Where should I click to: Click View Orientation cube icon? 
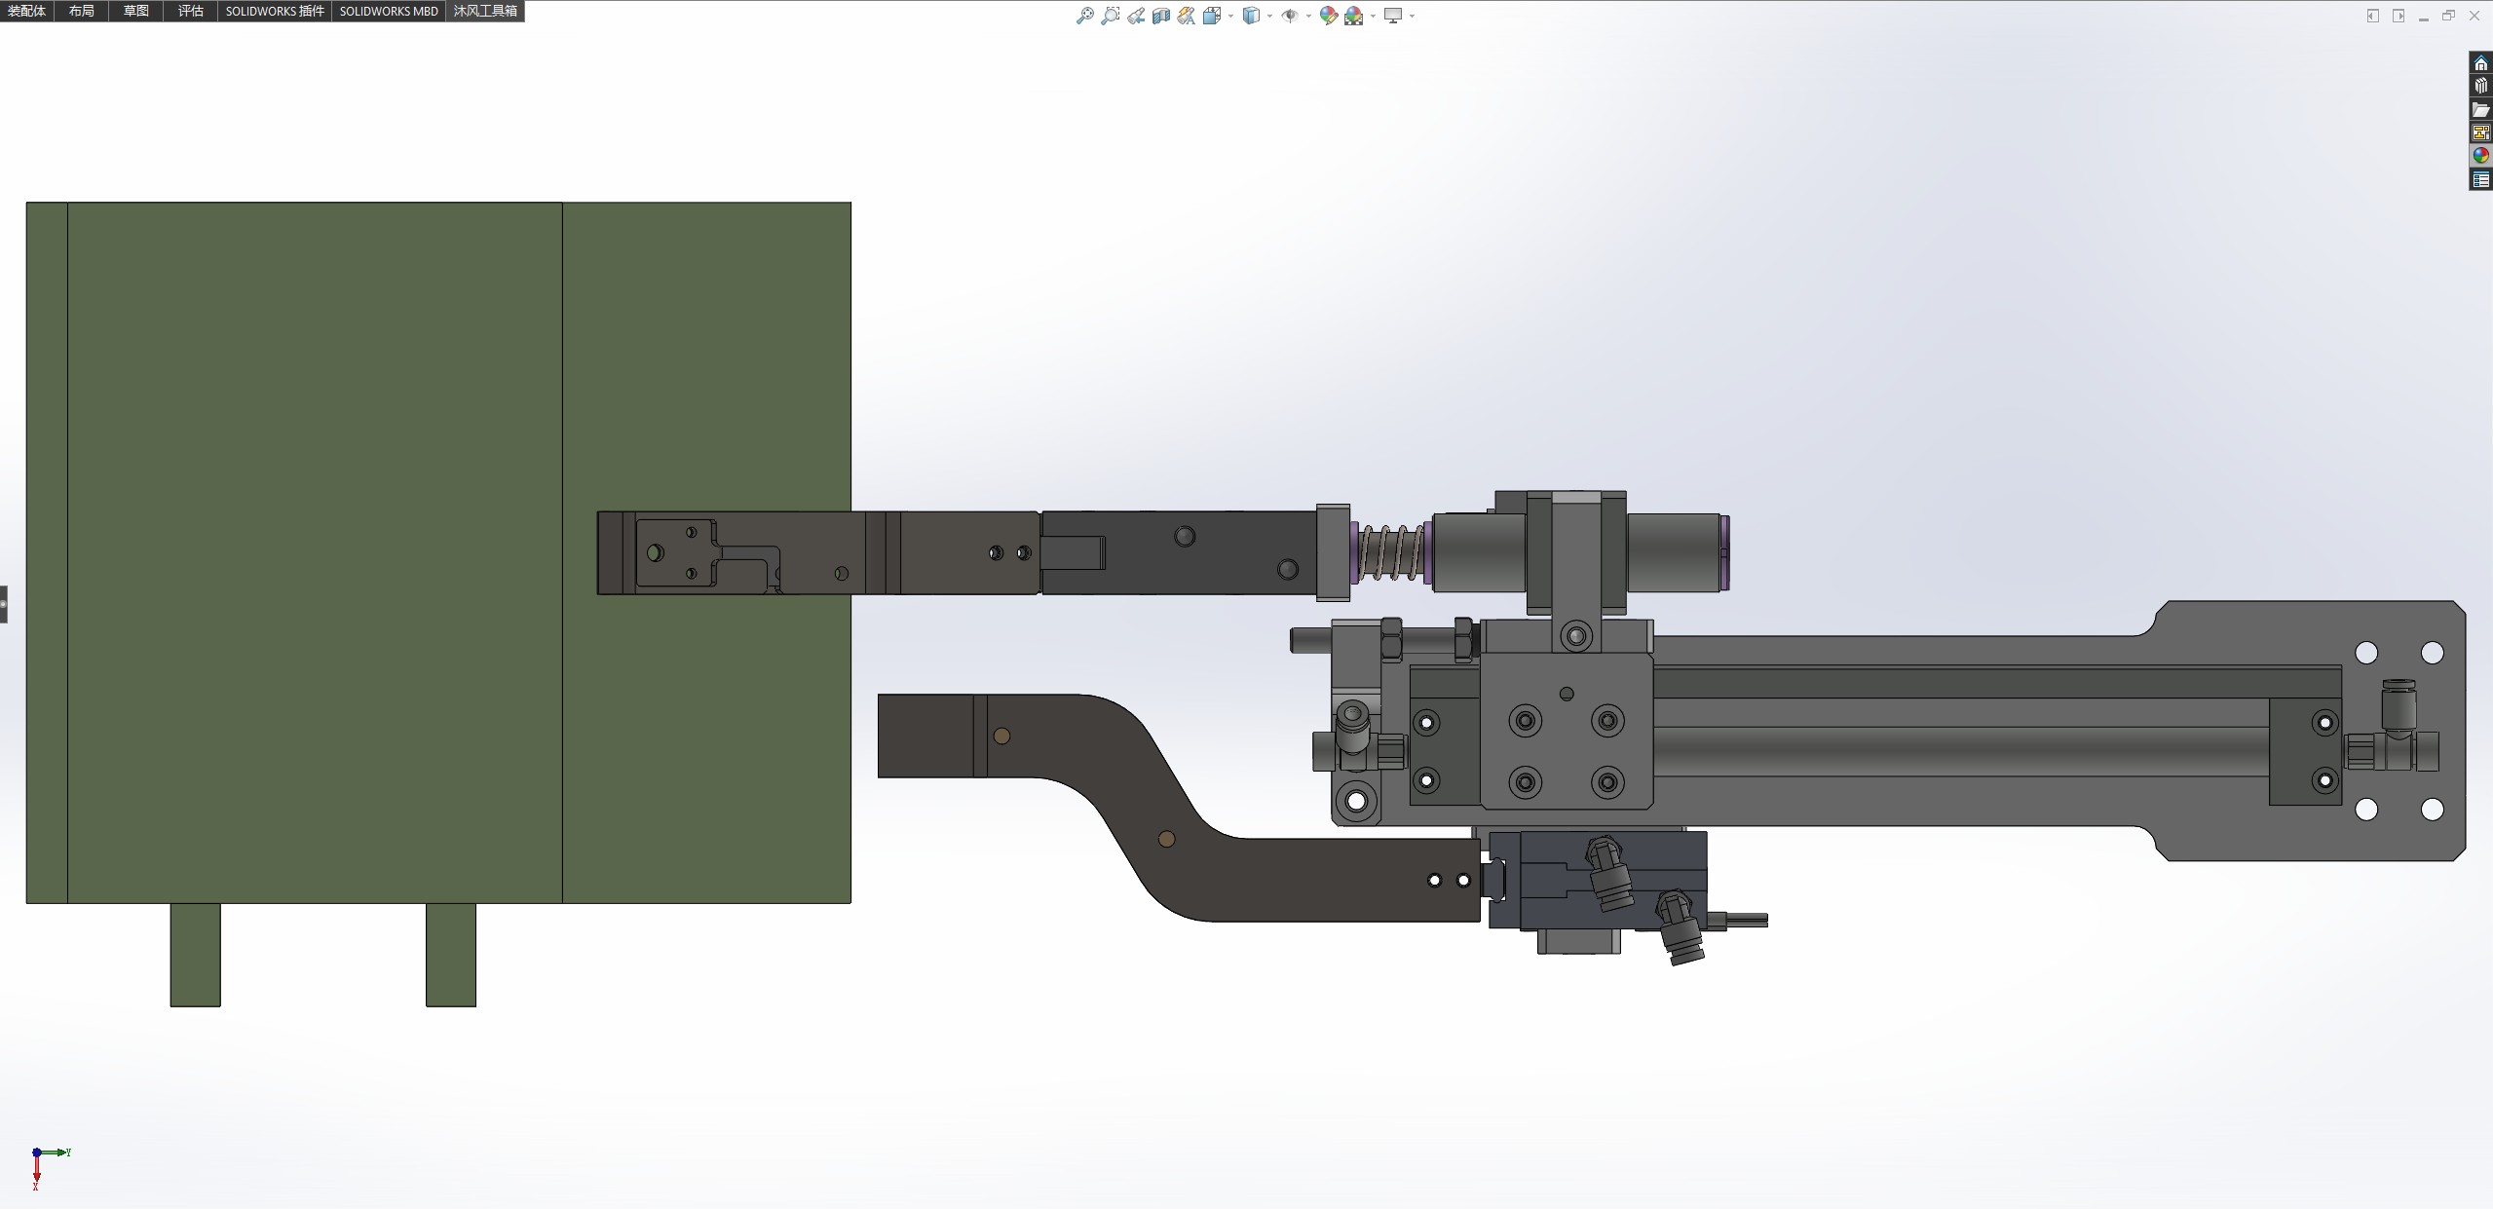click(1212, 16)
